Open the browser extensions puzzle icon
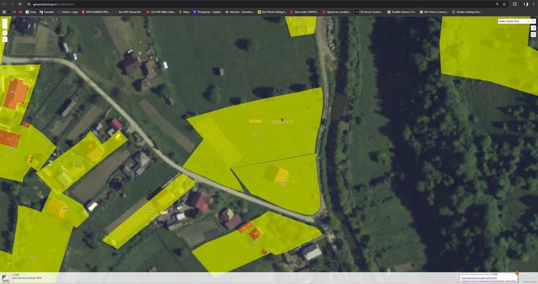Image resolution: width=538 pixels, height=284 pixels. click(x=515, y=4)
